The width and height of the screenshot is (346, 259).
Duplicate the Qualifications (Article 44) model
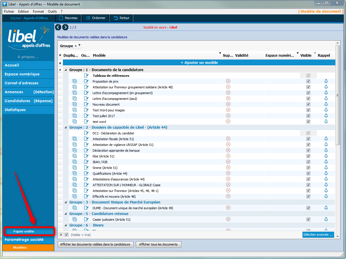pyautogui.click(x=75, y=174)
